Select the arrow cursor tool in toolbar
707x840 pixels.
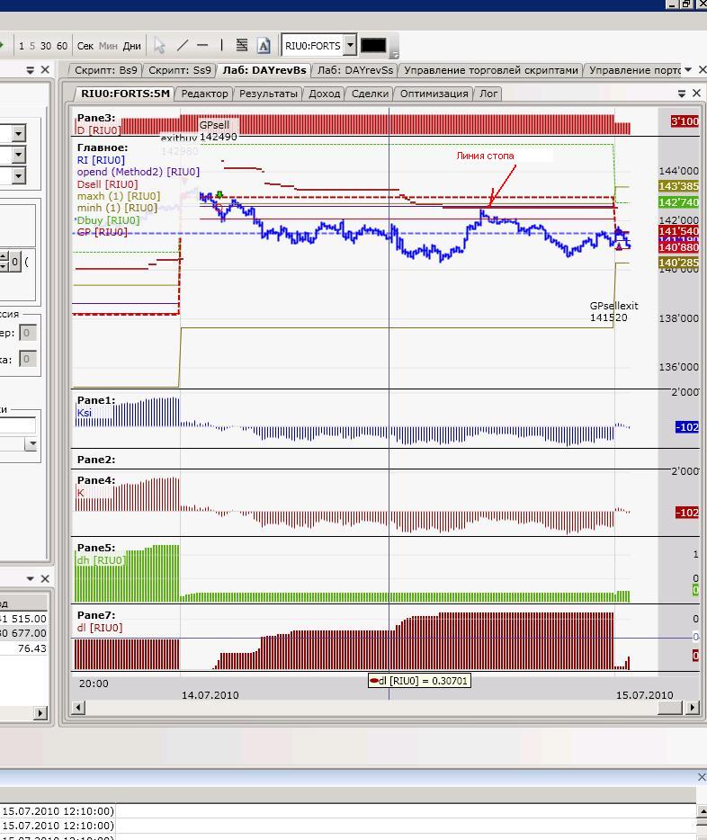159,45
